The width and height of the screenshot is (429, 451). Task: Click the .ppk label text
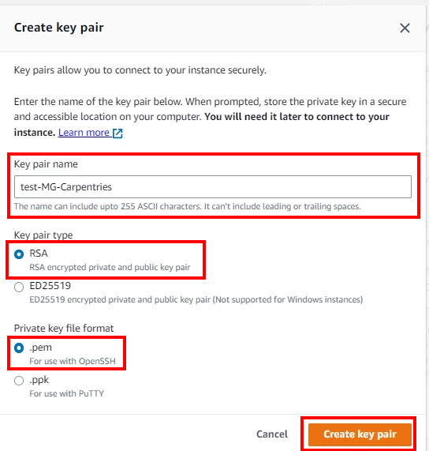coord(39,380)
